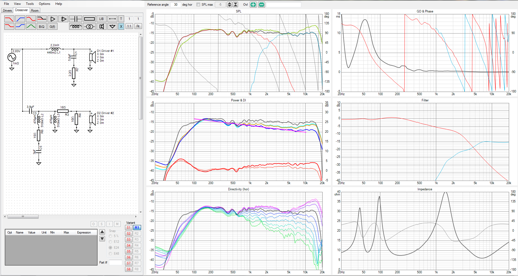518x276 pixels.
Task: Switch to the Room tab
Action: pos(35,11)
